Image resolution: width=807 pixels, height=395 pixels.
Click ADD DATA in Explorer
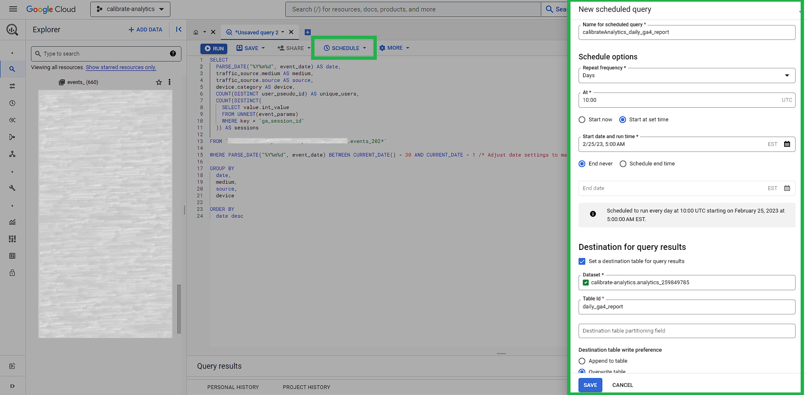pos(145,29)
